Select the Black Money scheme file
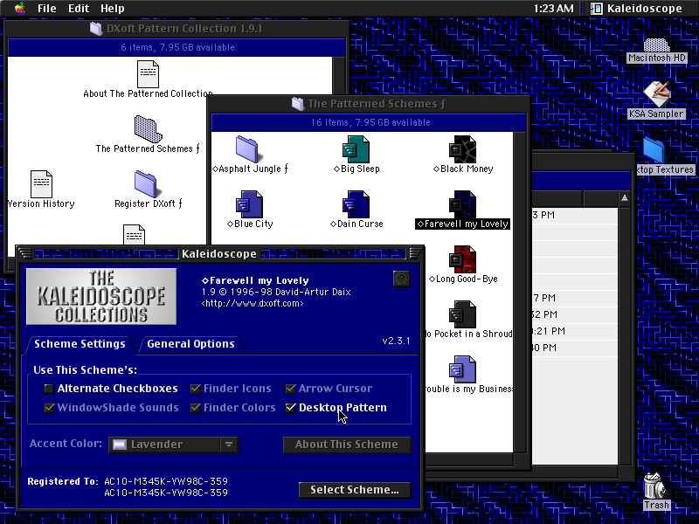This screenshot has height=524, width=699. [462, 149]
